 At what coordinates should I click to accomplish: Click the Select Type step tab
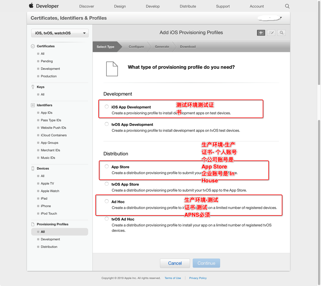tap(105, 47)
